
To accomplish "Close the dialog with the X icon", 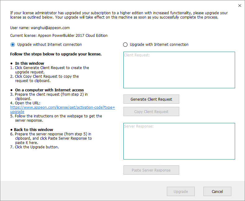I will click(x=239, y=6).
